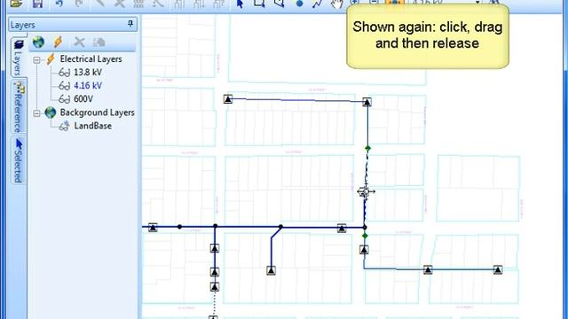Open the layer dropdown in the toolbar

(x=477, y=2)
